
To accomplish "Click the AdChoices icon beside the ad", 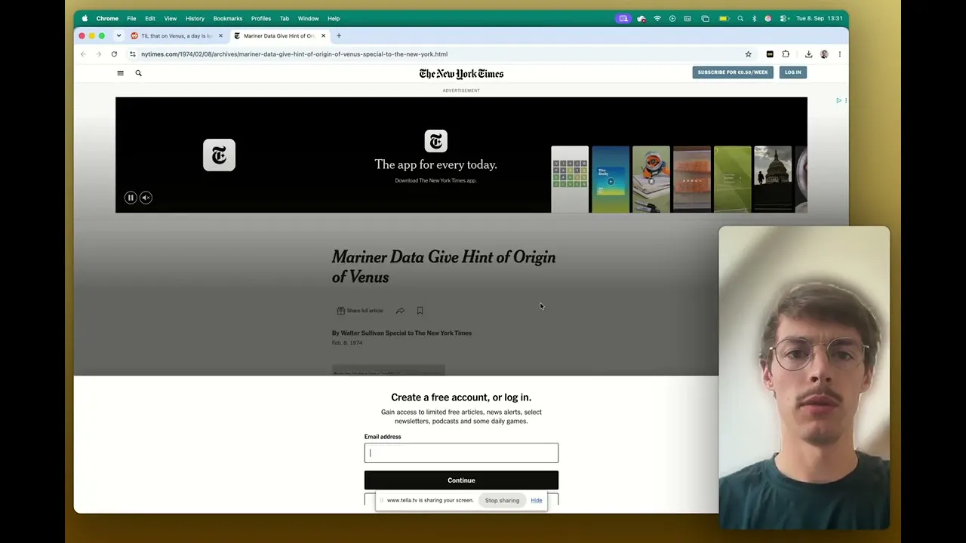I will coord(838,100).
